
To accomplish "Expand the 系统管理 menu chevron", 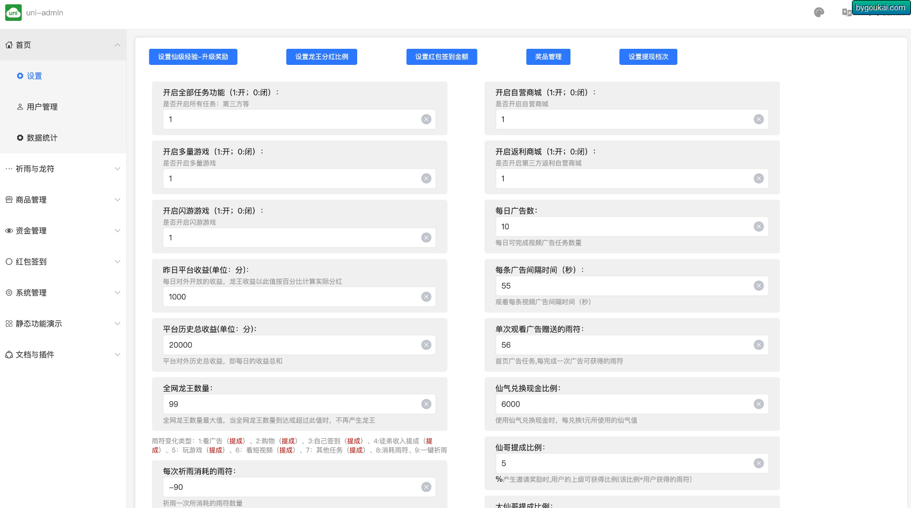I will [117, 293].
